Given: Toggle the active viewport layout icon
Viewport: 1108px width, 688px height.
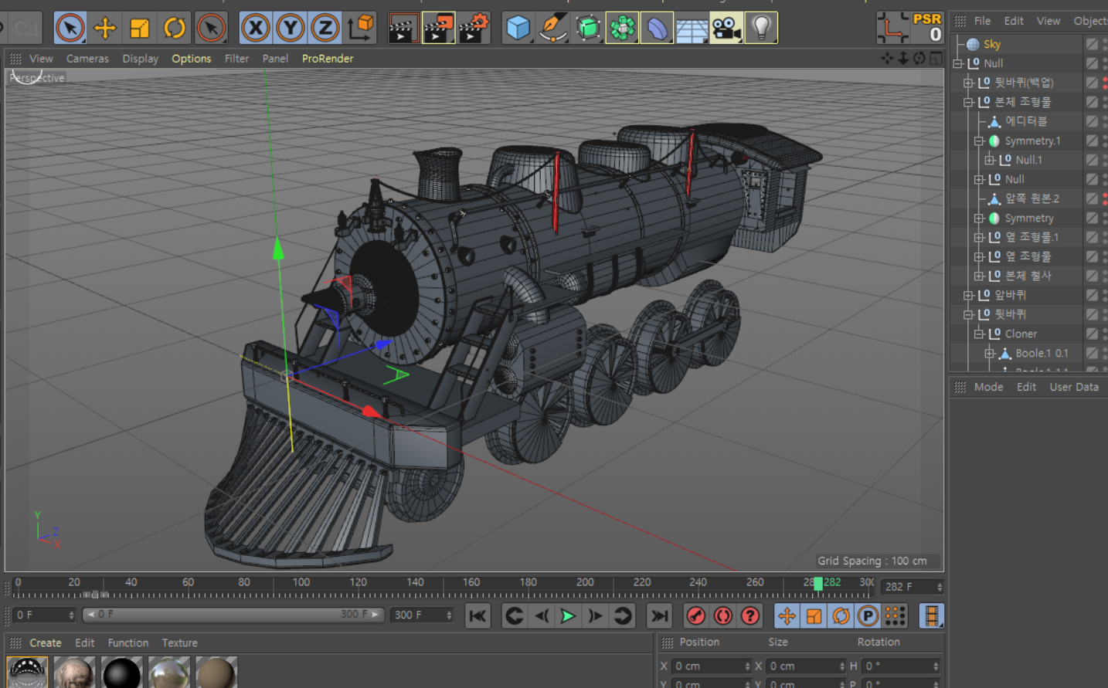Looking at the screenshot, I should (x=936, y=58).
